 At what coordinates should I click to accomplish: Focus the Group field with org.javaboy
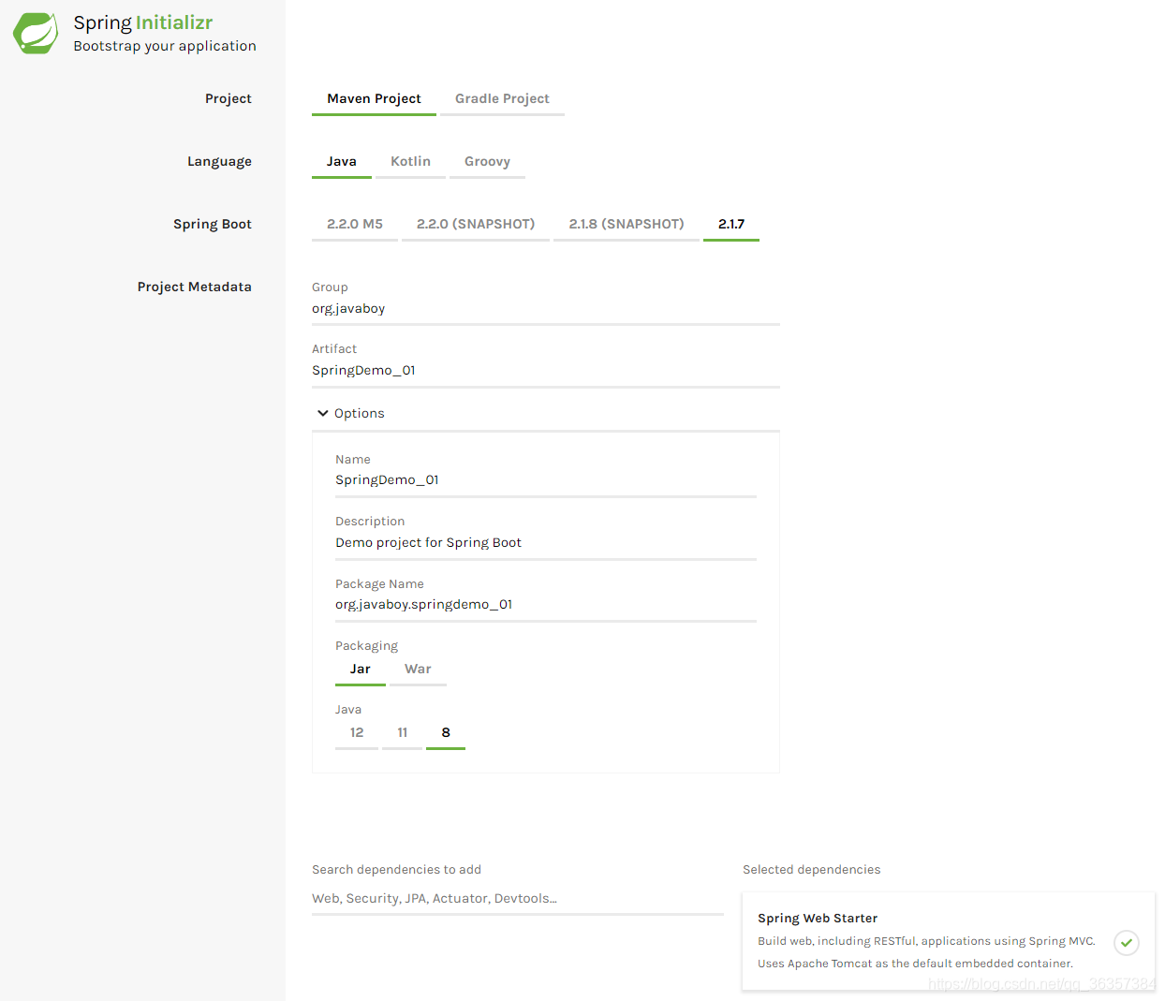click(546, 309)
